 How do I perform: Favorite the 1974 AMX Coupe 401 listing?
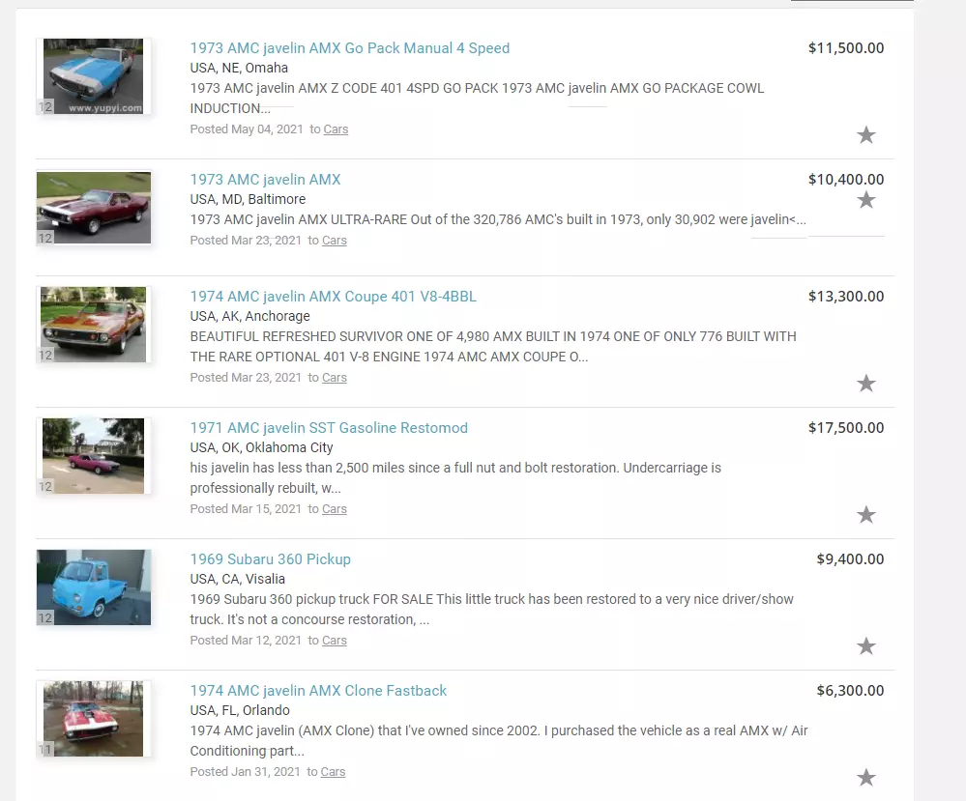click(x=865, y=383)
